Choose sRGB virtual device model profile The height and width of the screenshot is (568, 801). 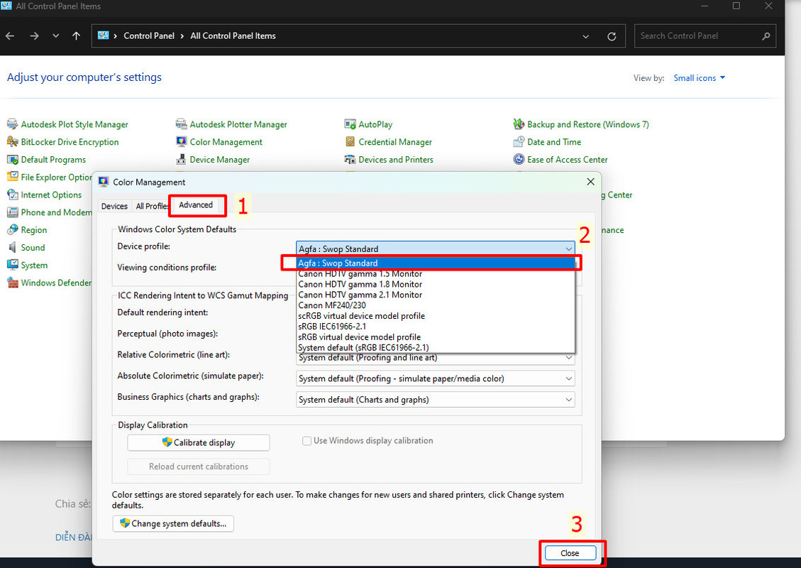coord(435,337)
